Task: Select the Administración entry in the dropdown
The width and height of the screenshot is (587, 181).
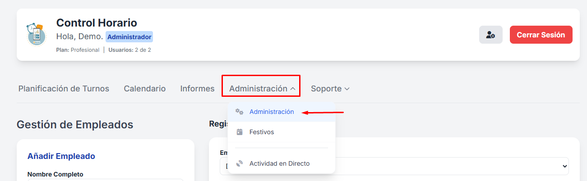Action: (272, 112)
